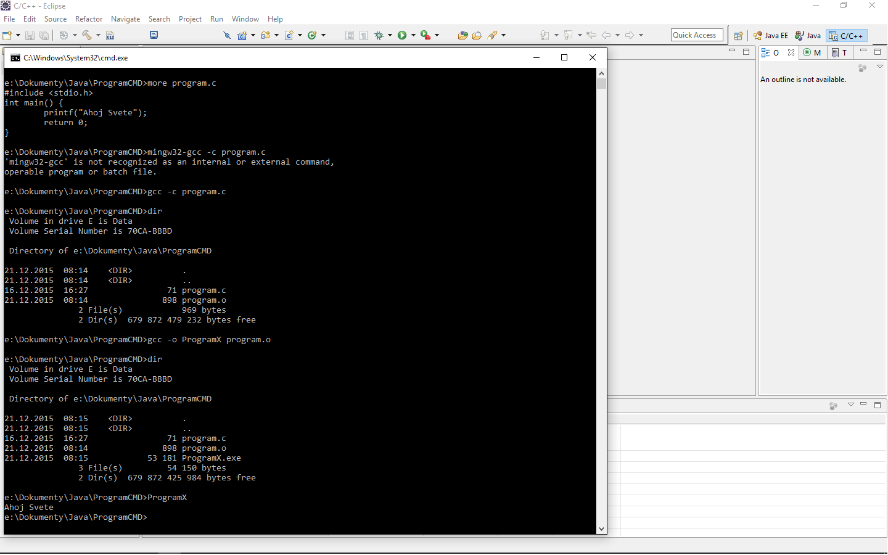Viewport: 888px width, 555px height.
Task: Open the Outline view menu chevron
Action: pyautogui.click(x=880, y=65)
